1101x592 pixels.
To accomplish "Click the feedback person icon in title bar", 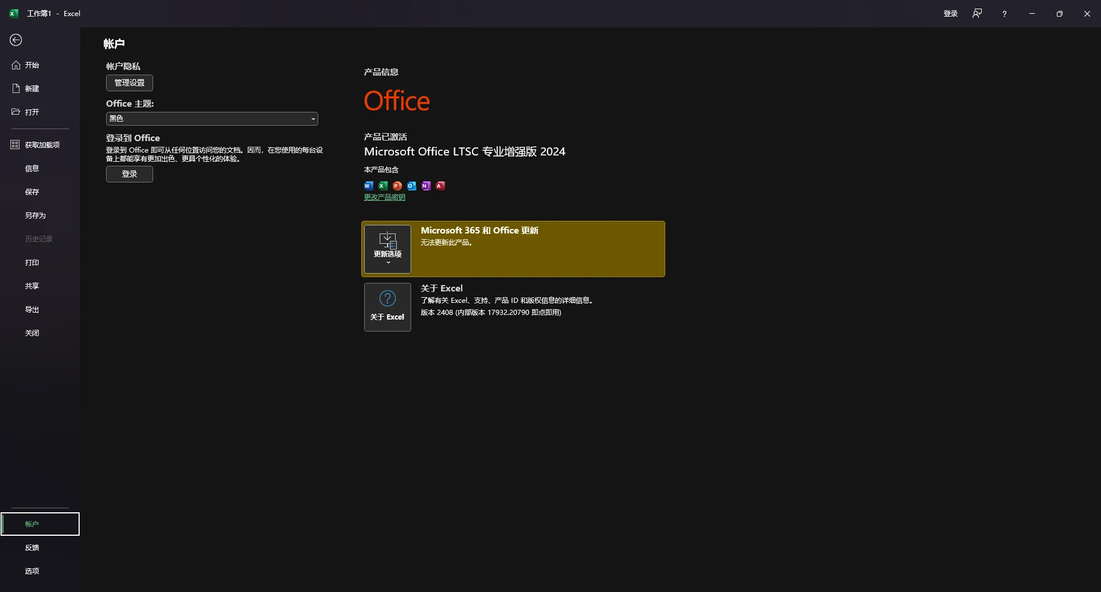I will [x=977, y=13].
